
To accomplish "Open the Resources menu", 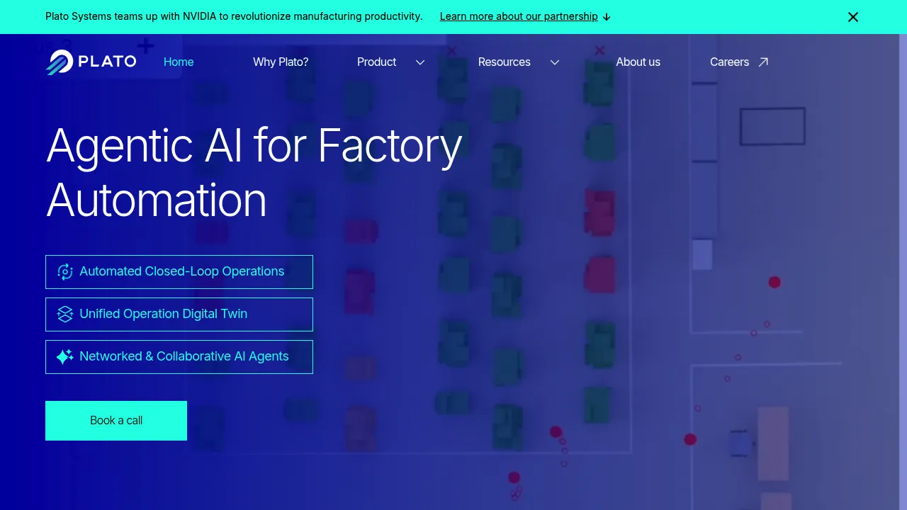I will 505,62.
